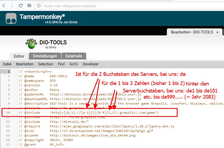Open the GoTo menu
Viewport: 224px width, 148px height.
point(74,64)
